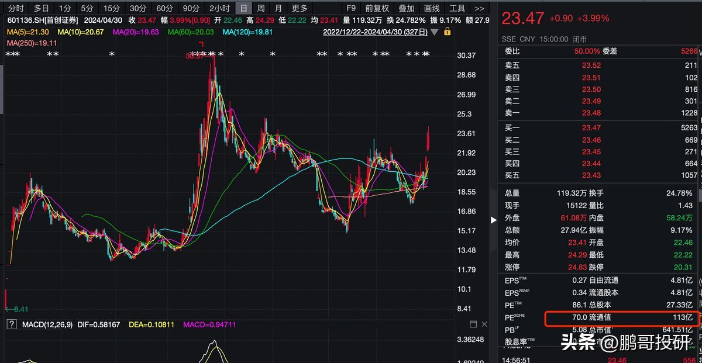Expand the >> toolbar overflow menu
This screenshot has width=702, height=363.
479,8
